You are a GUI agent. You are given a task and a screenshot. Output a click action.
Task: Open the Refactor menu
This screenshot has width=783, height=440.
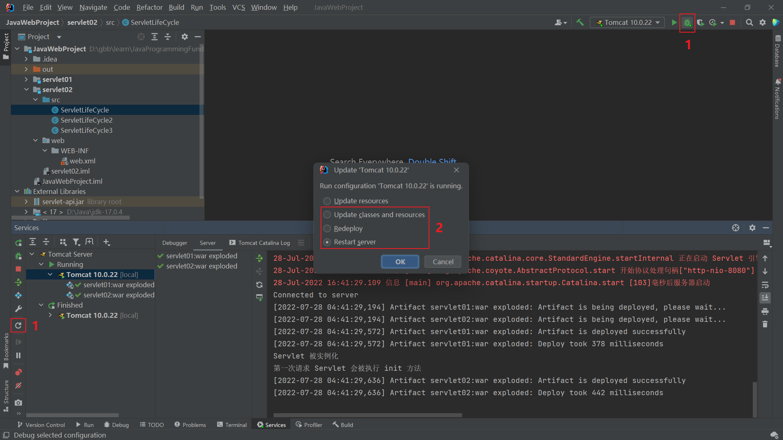tap(149, 7)
